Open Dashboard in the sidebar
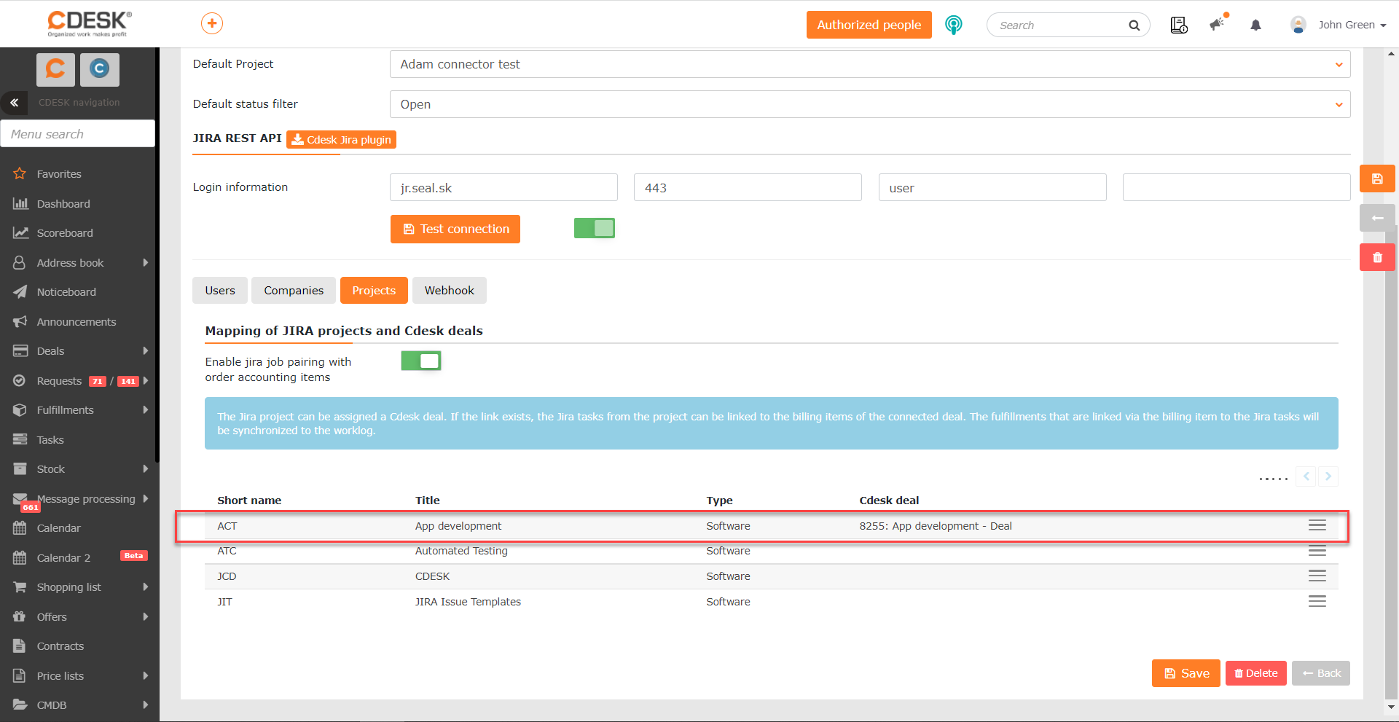This screenshot has width=1399, height=722. pyautogui.click(x=63, y=204)
